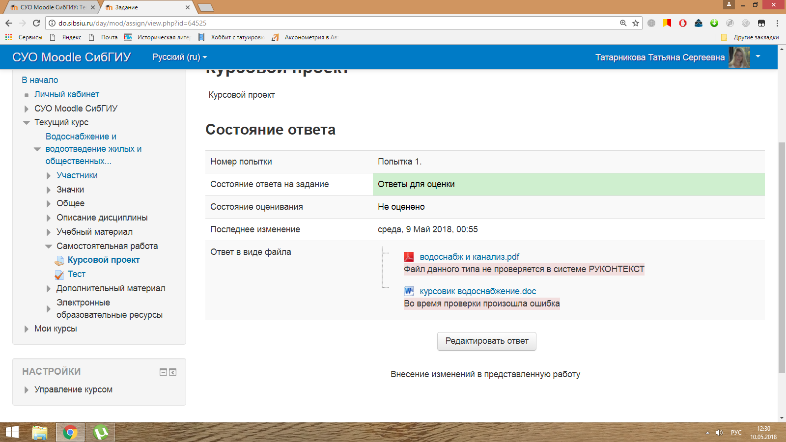Expand the Дополнительный материал node
786x442 pixels.
49,289
